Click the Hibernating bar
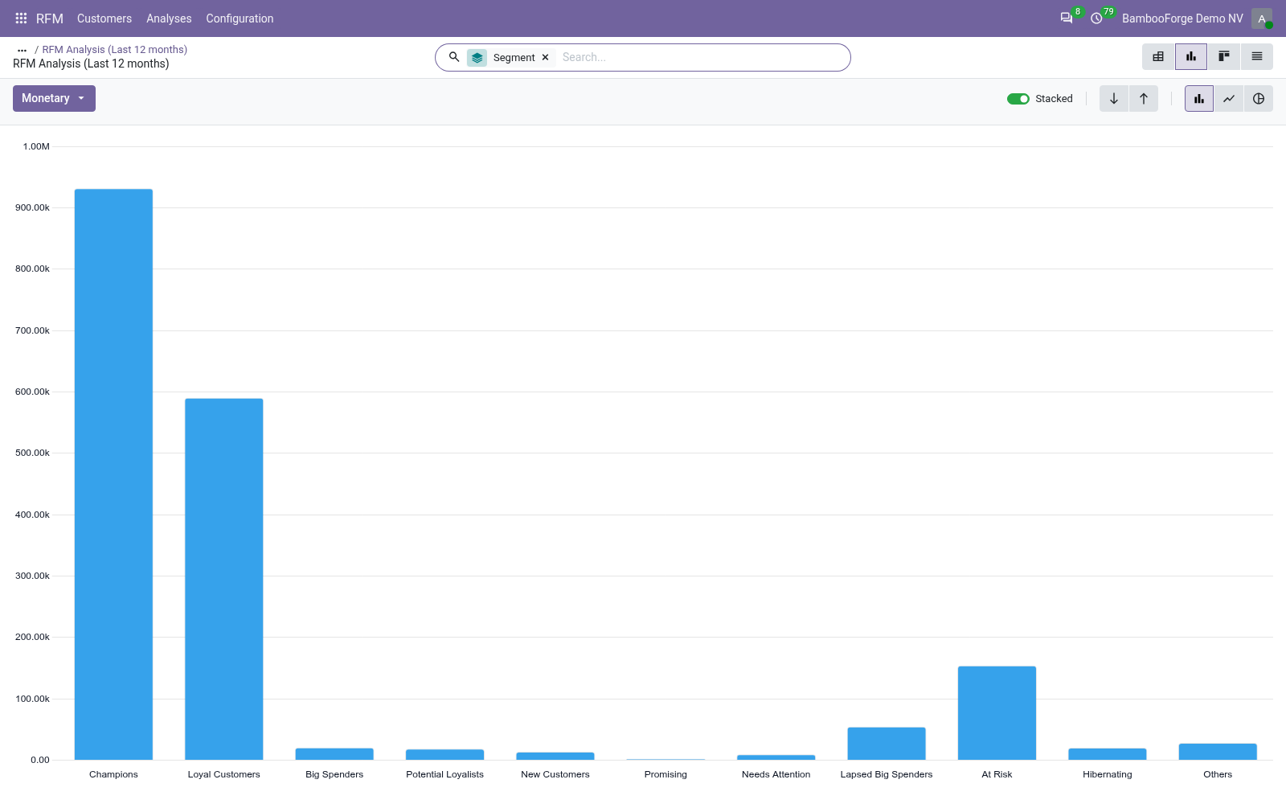Screen dimensions: 1286x804 [x=1108, y=754]
